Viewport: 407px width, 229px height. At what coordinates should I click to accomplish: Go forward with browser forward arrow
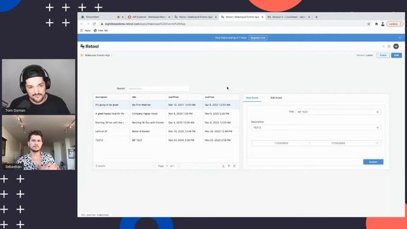pyautogui.click(x=88, y=24)
